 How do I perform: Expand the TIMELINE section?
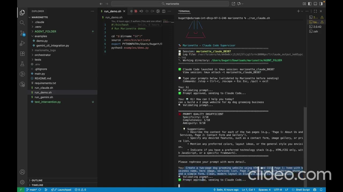(x=62, y=185)
